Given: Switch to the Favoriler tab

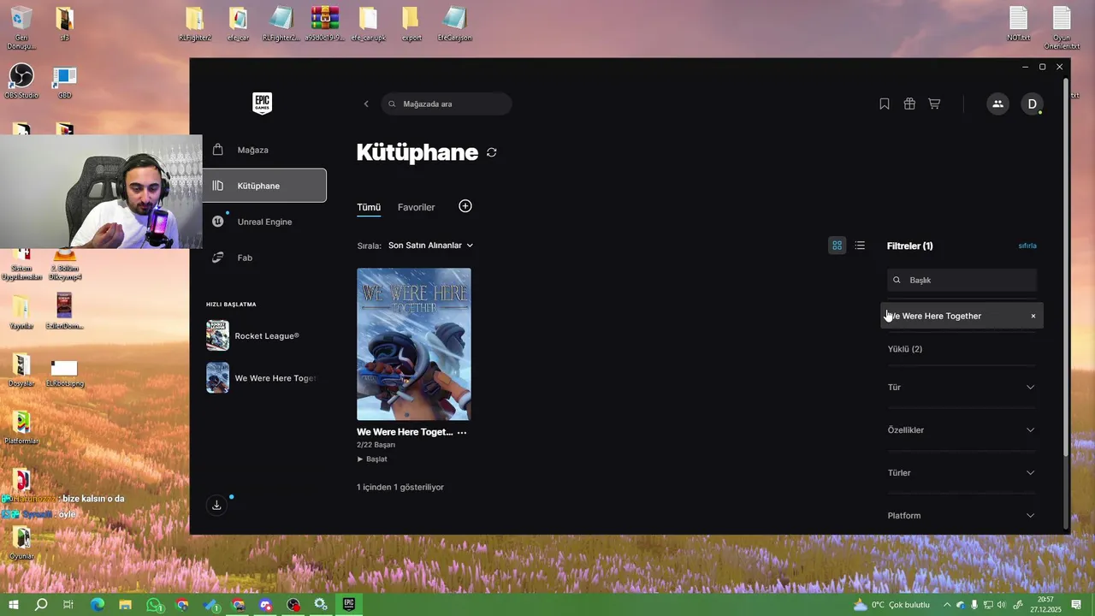Looking at the screenshot, I should point(417,207).
